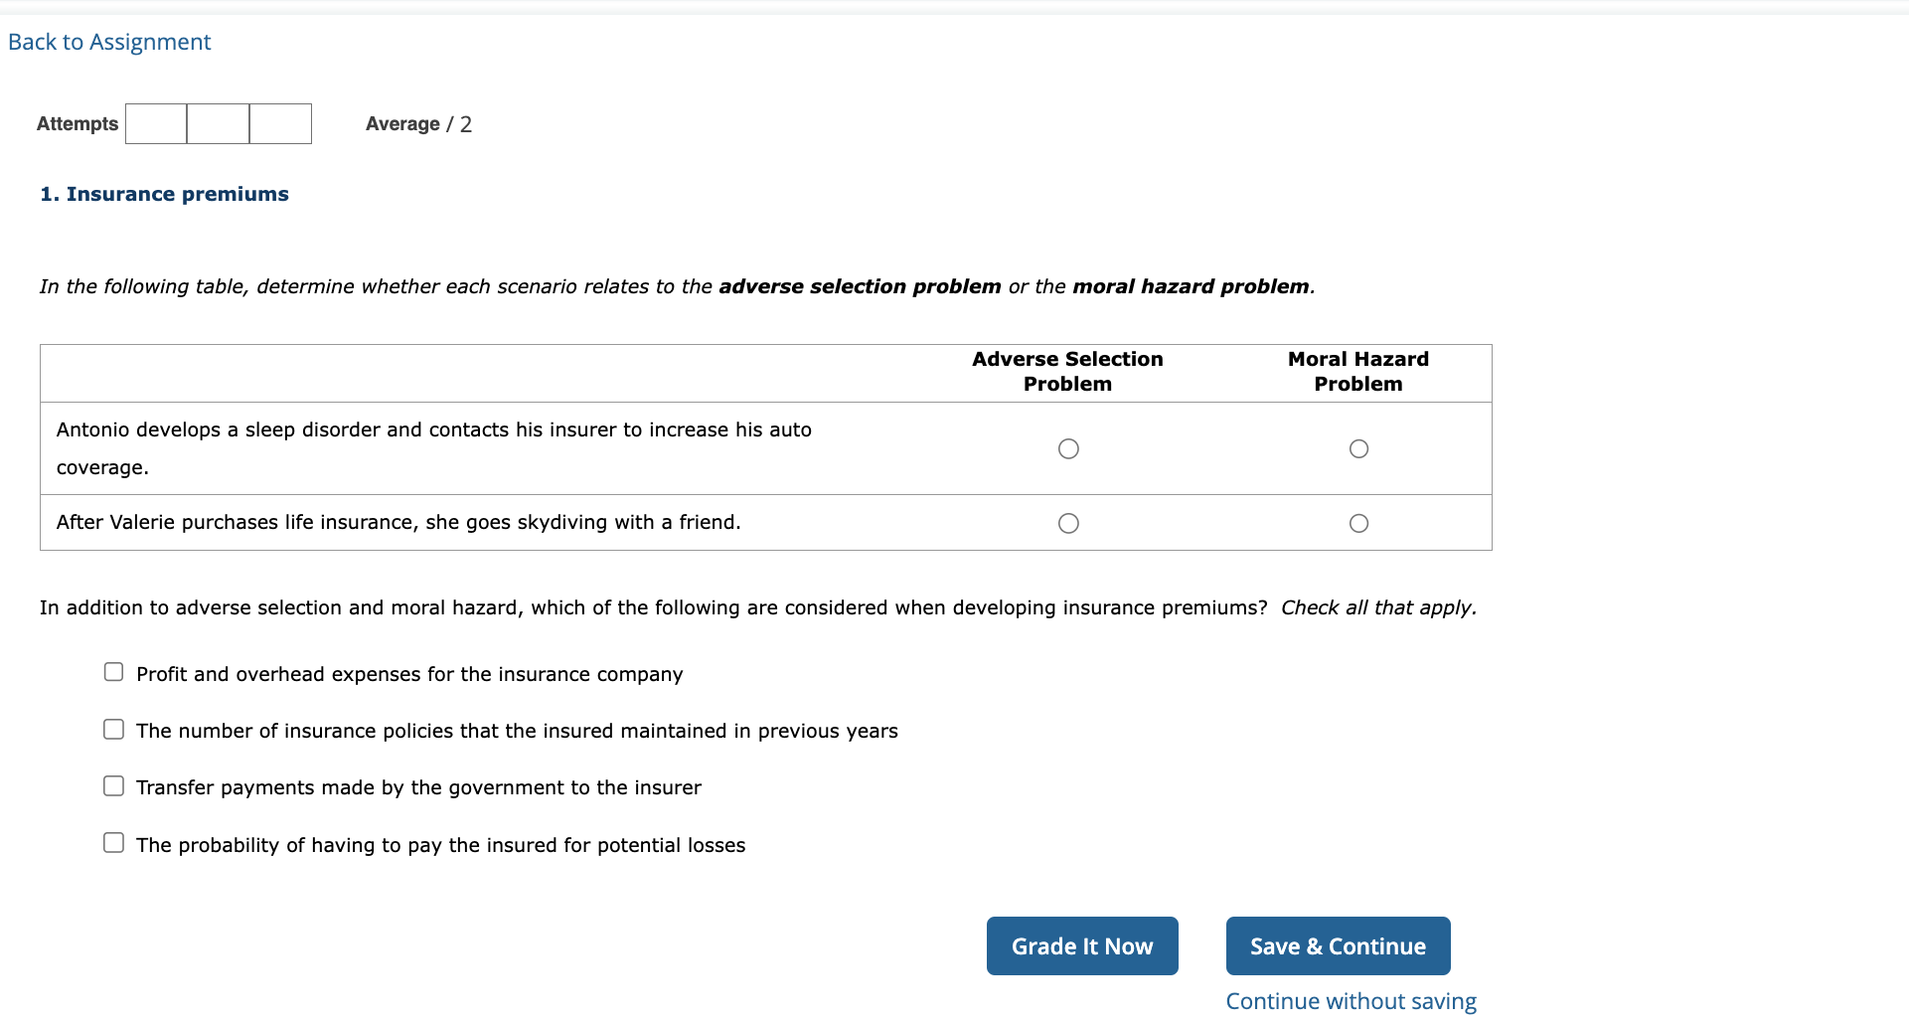Check "Profit and overhead expenses" option

tap(113, 672)
